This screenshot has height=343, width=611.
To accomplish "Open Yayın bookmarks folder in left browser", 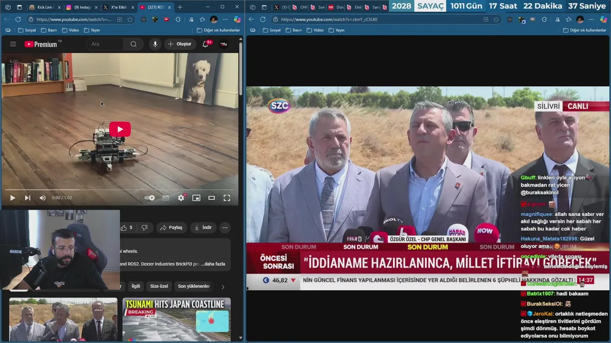I will pyautogui.click(x=92, y=30).
